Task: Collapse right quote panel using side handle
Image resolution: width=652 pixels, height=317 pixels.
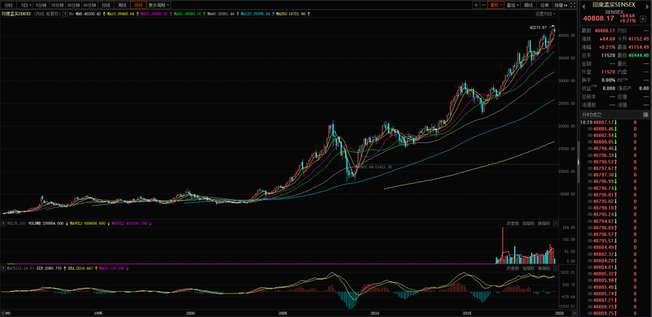Action: [x=578, y=162]
